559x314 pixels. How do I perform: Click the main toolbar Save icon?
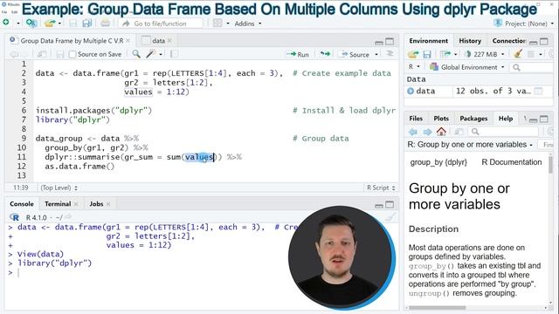click(73, 24)
